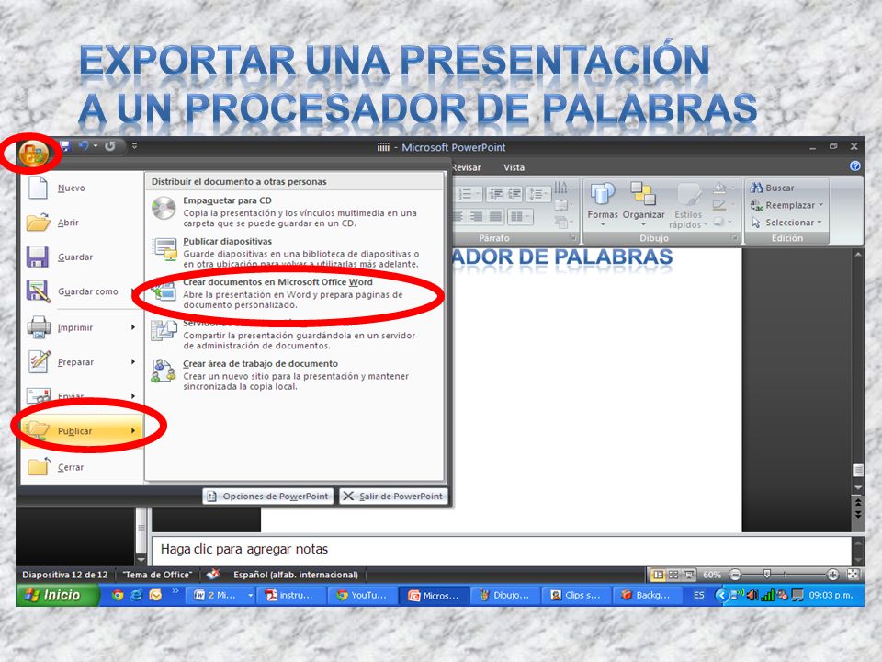The image size is (882, 662).
Task: Click the PowerPoint Help question mark icon
Action: click(x=855, y=166)
